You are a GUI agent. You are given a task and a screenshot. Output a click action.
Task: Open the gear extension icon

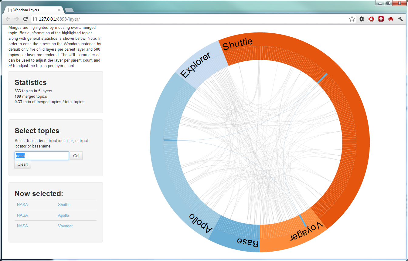[362, 19]
